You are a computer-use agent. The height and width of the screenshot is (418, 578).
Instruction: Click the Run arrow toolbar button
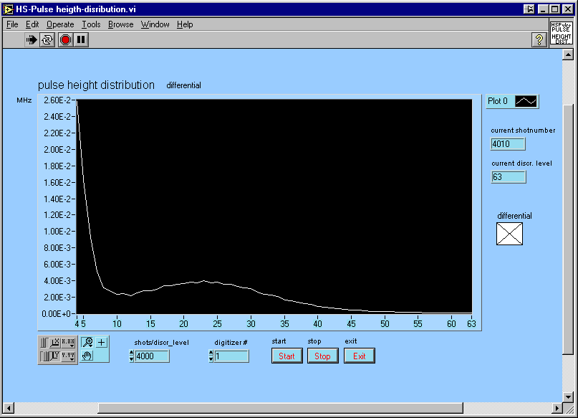click(x=32, y=39)
